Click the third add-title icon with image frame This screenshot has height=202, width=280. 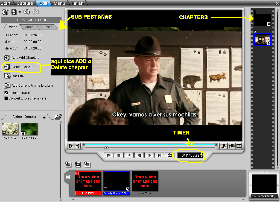click(x=87, y=164)
